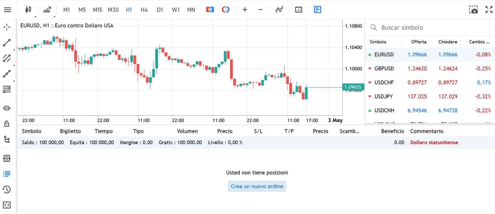Select the Fibonacci retracement tool
The width and height of the screenshot is (495, 214).
[x=7, y=89]
